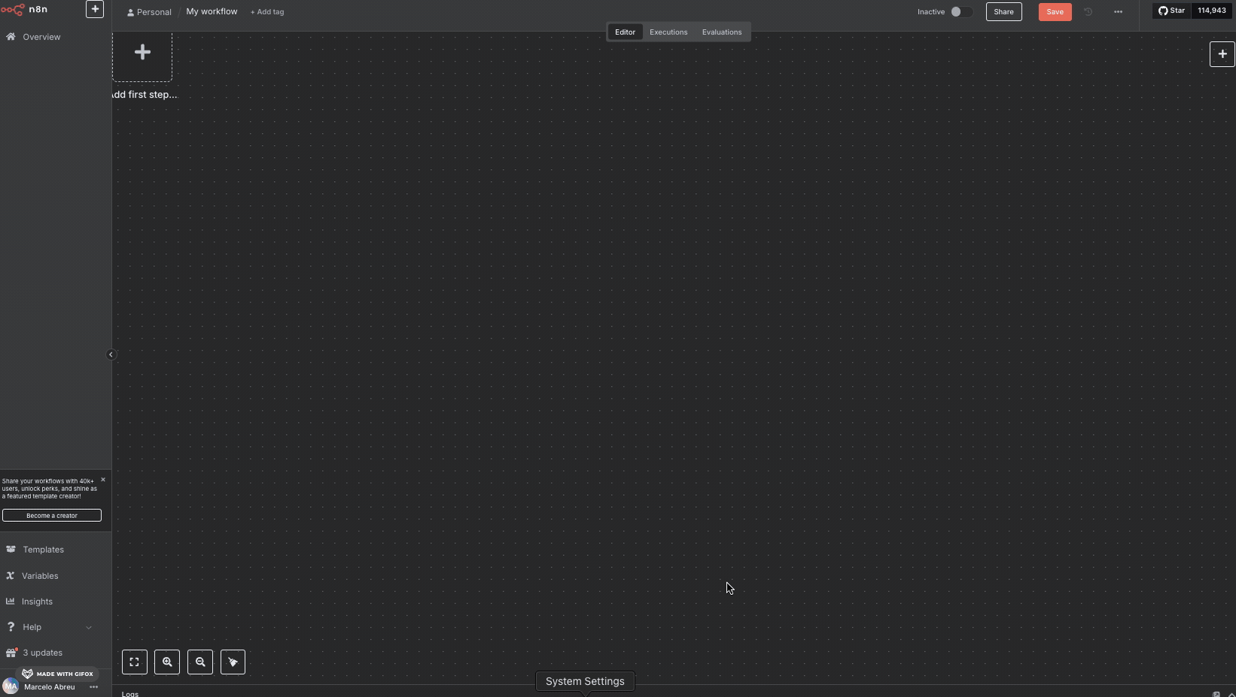Image resolution: width=1236 pixels, height=697 pixels.
Task: Toggle the workflow from Inactive to Active
Action: pos(961,12)
